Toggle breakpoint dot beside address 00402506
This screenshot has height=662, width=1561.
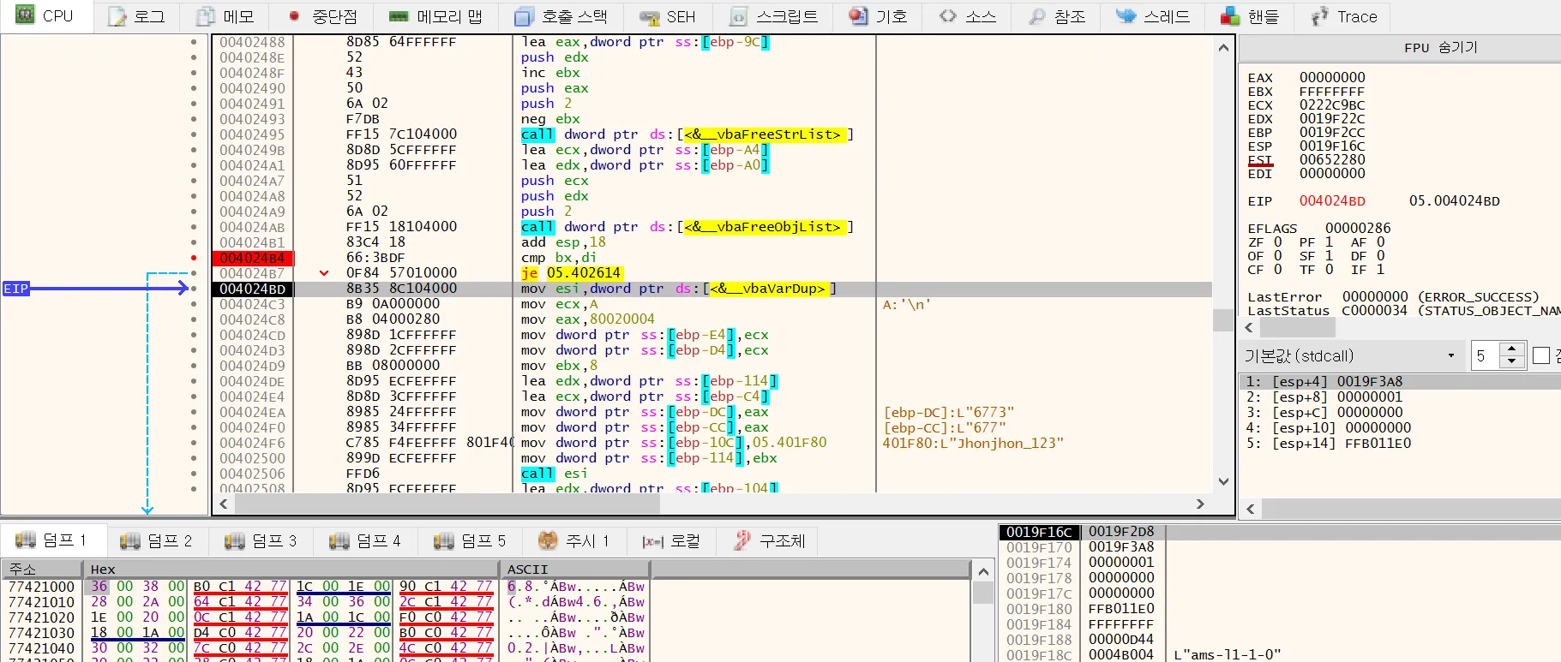tap(194, 474)
